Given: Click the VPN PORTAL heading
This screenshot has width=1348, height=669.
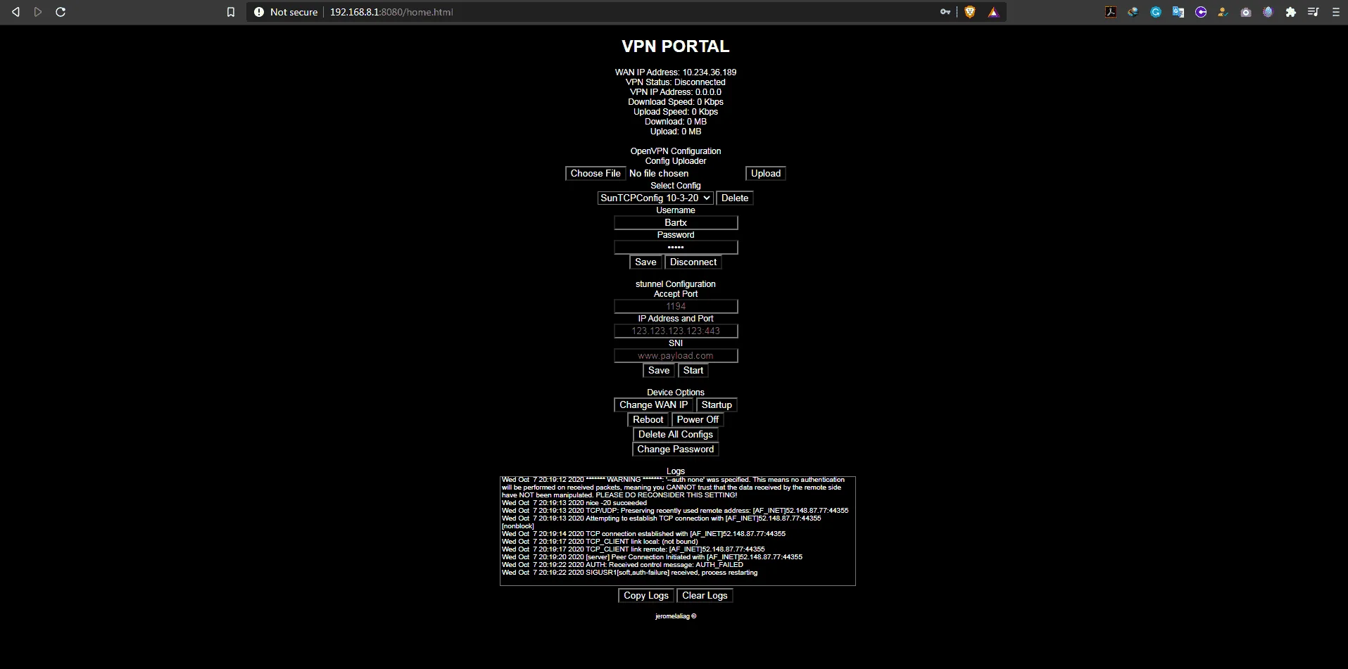Looking at the screenshot, I should click(676, 46).
